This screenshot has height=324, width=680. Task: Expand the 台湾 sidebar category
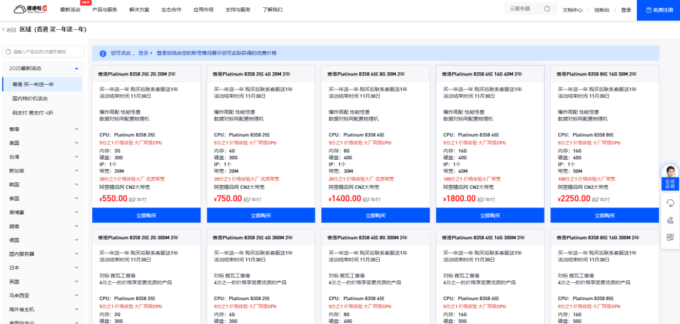coord(42,156)
